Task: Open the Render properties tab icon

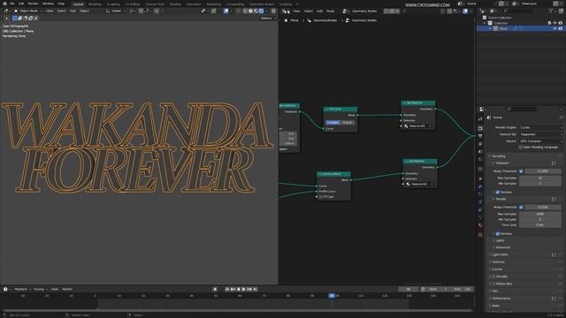Action: [x=480, y=128]
